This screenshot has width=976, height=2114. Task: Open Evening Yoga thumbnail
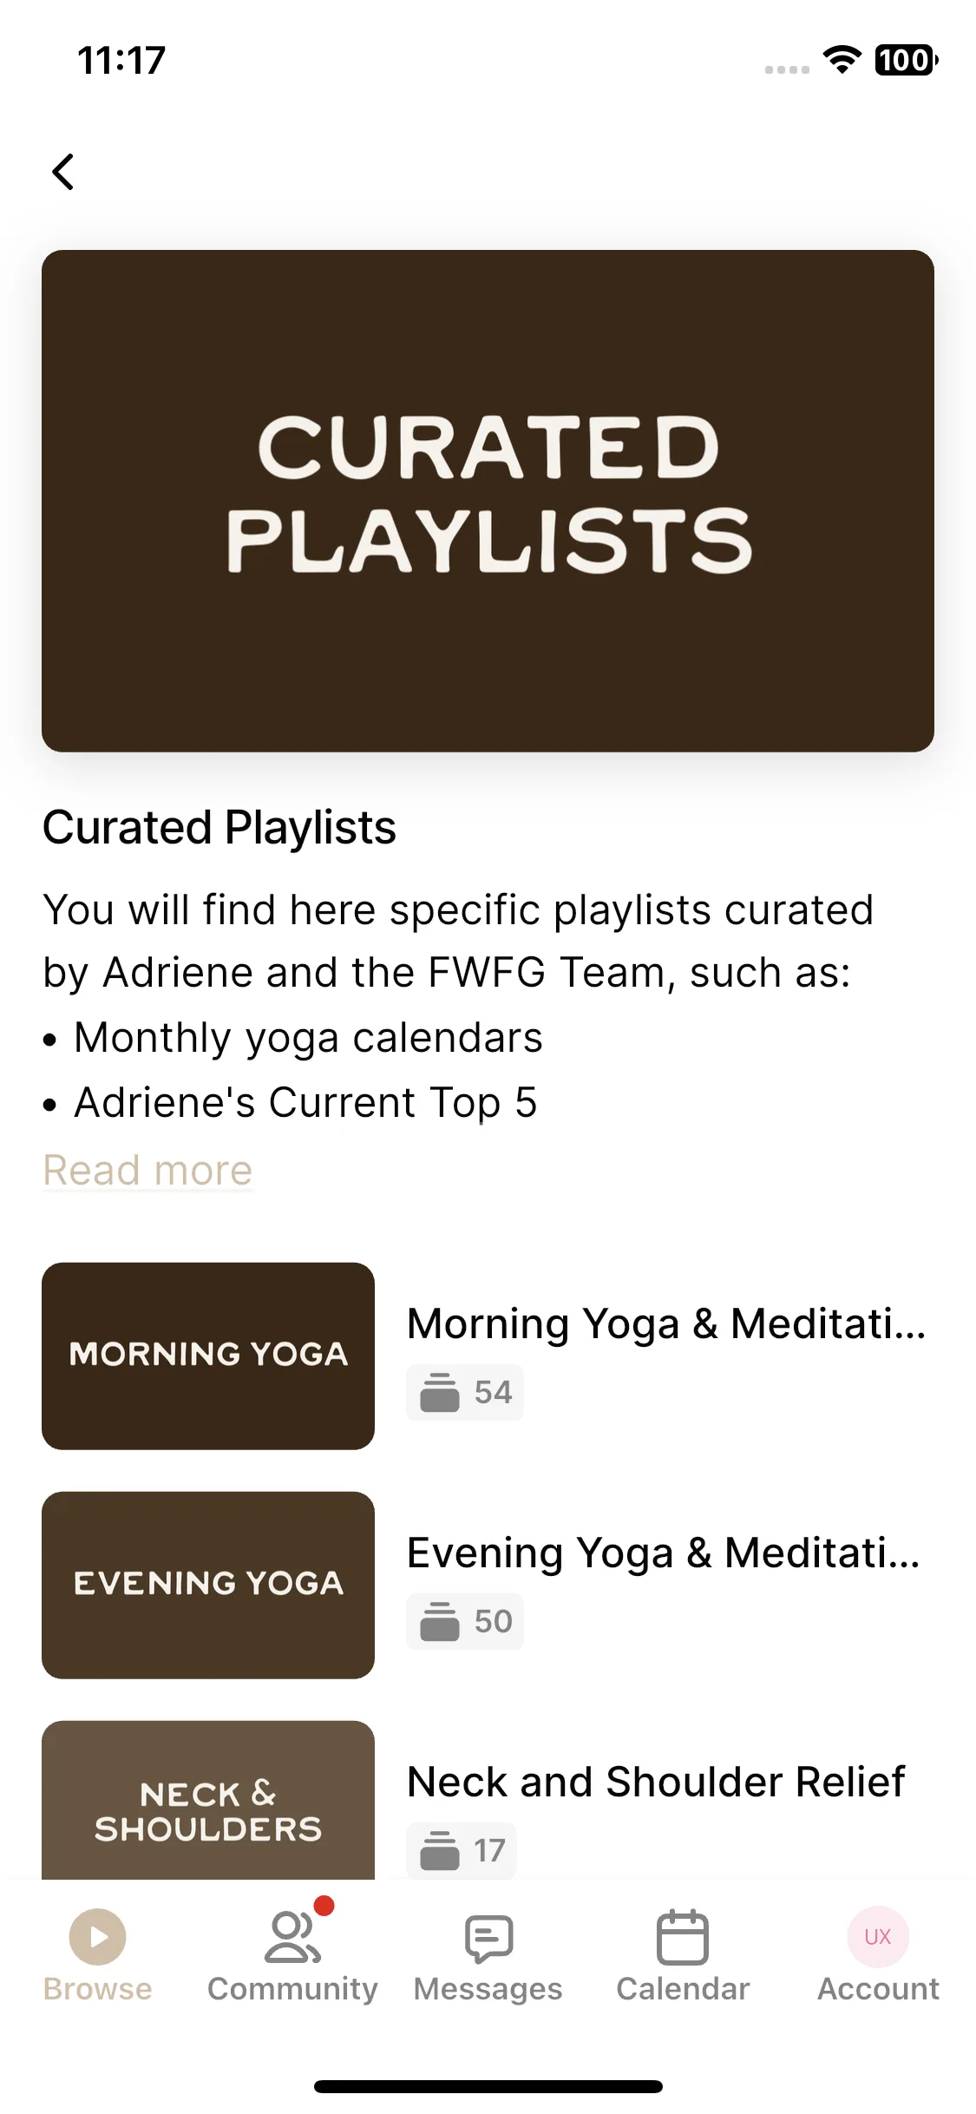pos(208,1585)
